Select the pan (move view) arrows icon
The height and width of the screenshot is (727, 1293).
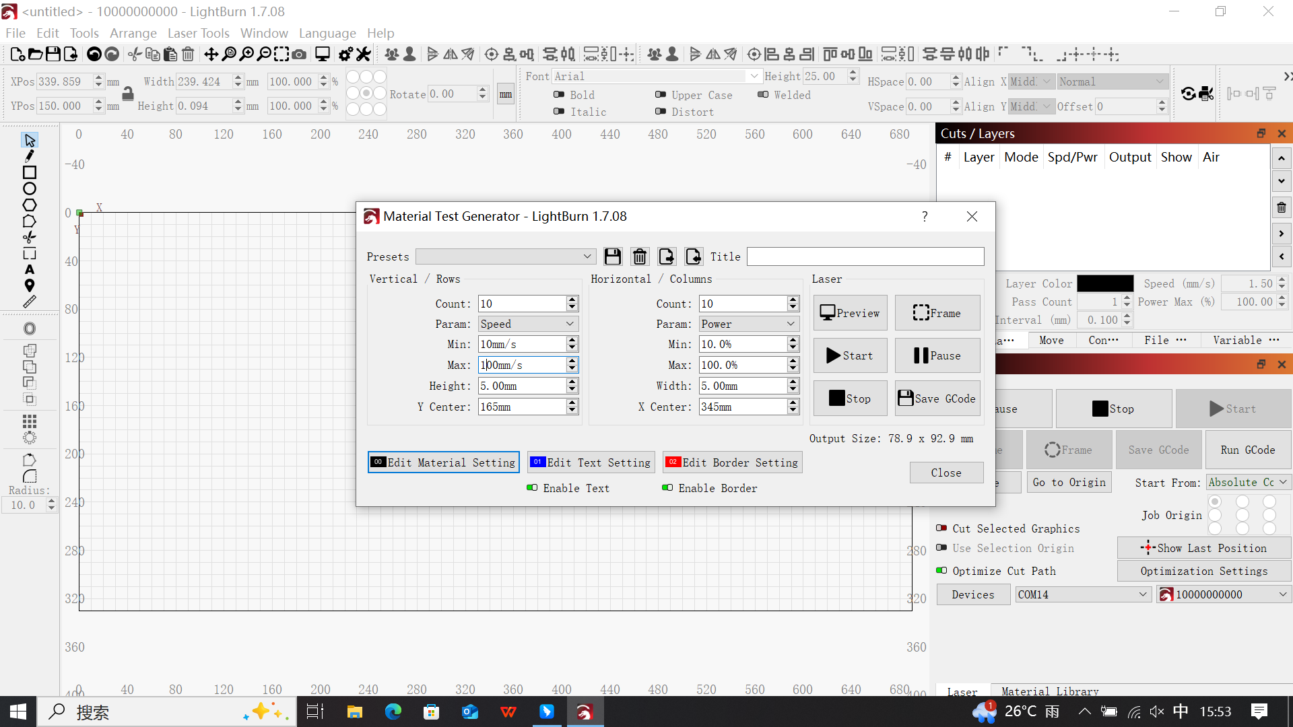(211, 55)
